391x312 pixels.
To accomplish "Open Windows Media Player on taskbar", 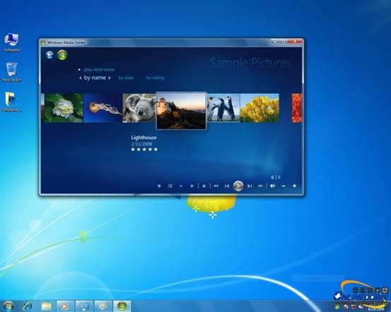I will pyautogui.click(x=65, y=306).
